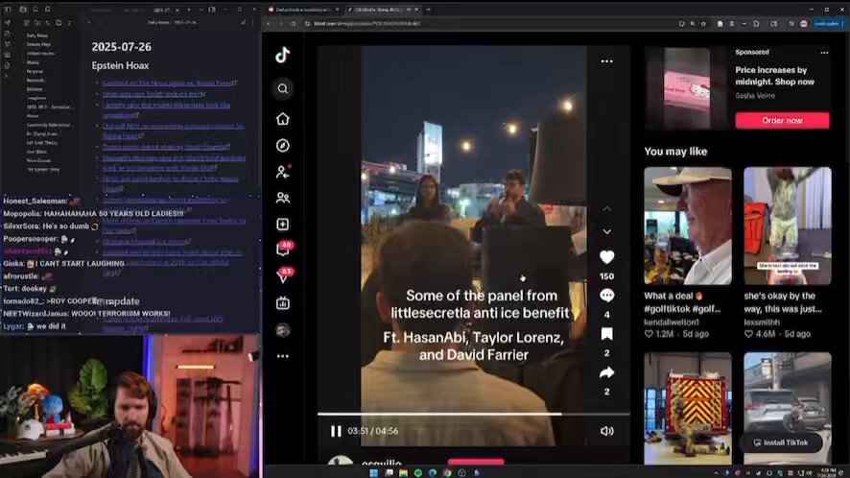The image size is (850, 478).
Task: Select the active TikTok browser tab
Action: coord(382,10)
